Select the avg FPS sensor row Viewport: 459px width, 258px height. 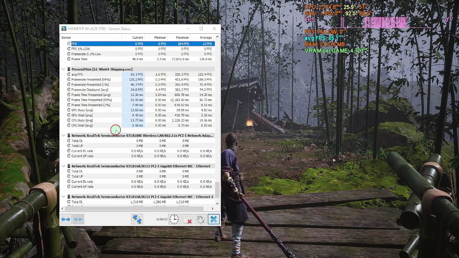[140, 75]
